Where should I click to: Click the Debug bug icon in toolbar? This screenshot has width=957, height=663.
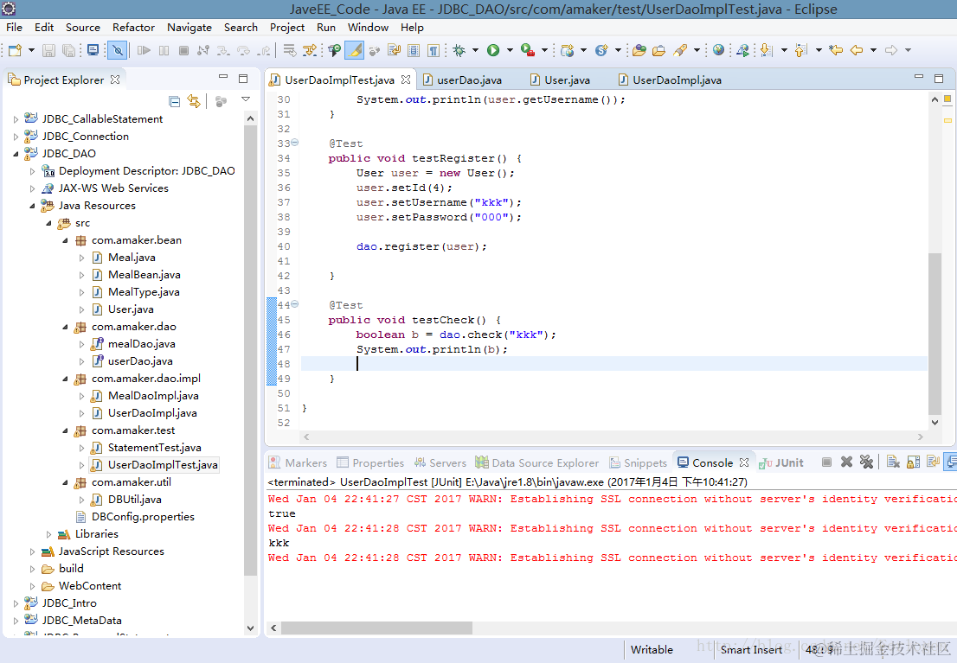click(459, 50)
